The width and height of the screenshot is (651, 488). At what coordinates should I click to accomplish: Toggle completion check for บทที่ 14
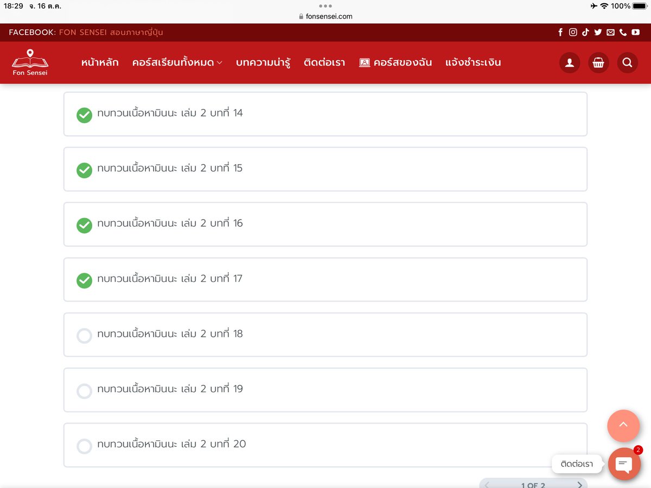pyautogui.click(x=84, y=115)
